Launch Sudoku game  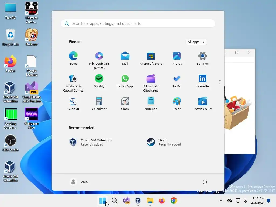[x=73, y=104]
